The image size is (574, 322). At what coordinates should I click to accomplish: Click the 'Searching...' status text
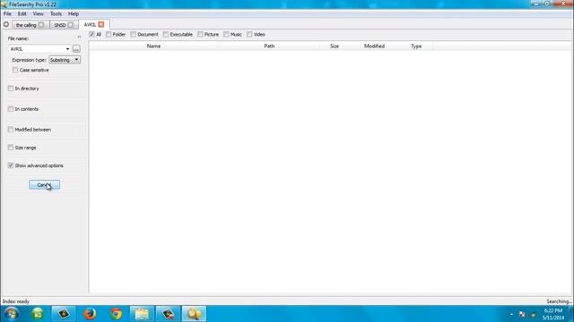point(559,301)
